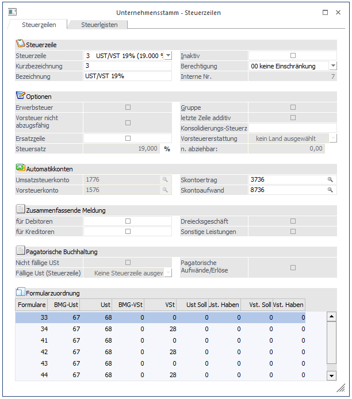Image resolution: width=352 pixels, height=399 pixels.
Task: Enable the Ersatzzeile checkbox
Action: [x=128, y=138]
